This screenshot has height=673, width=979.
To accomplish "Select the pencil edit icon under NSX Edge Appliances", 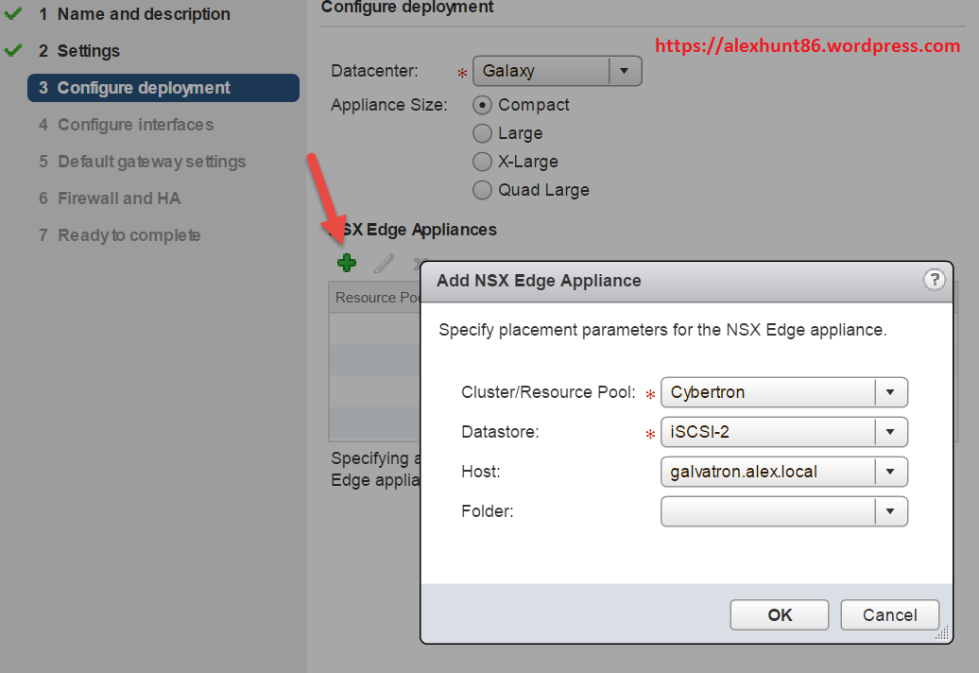I will pyautogui.click(x=383, y=263).
